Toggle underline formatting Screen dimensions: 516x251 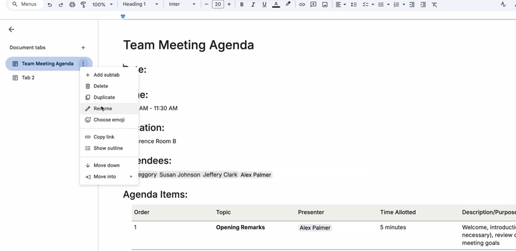(264, 5)
